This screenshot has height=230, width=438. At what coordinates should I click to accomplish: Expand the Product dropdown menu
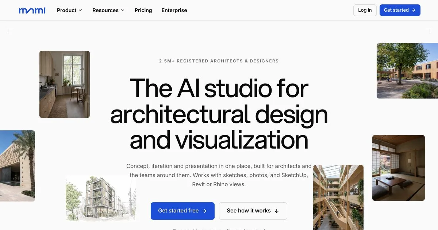pos(69,10)
